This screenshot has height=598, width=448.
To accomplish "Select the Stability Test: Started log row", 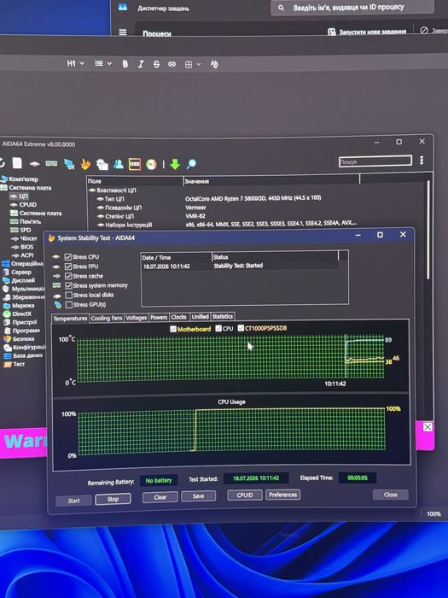I will 240,266.
